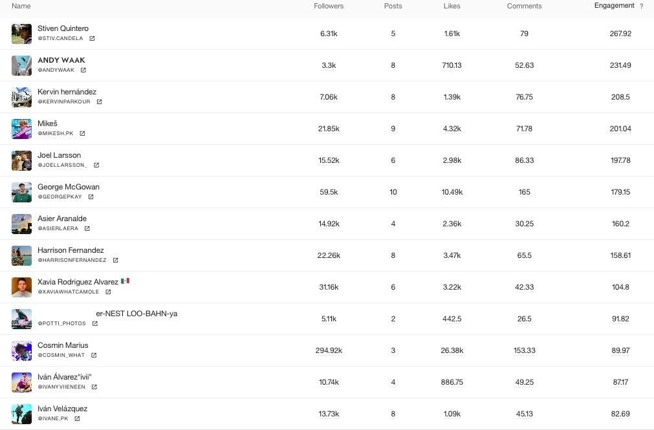Open Stiven Quintero's profile name

pos(63,28)
